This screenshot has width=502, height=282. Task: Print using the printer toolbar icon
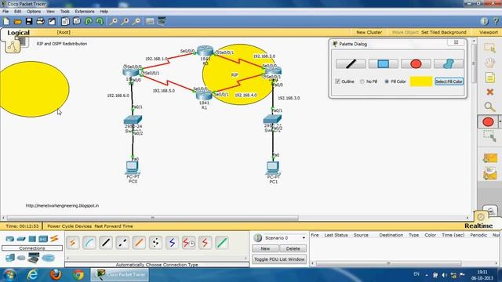[40, 21]
